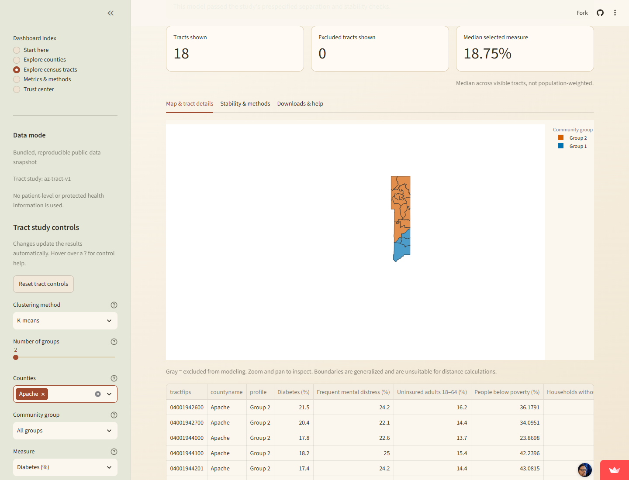Screen dimensions: 629x480
Task: Switch to Downloads & help tab
Action: point(300,104)
